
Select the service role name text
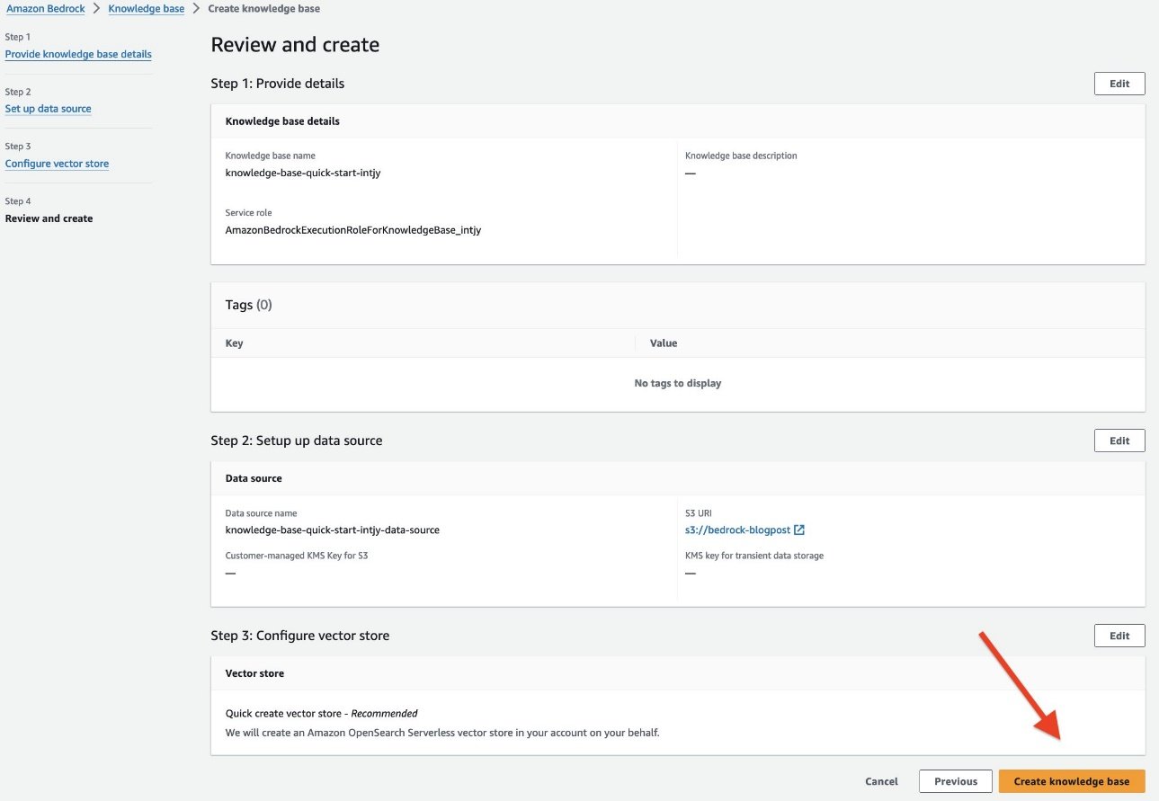tap(353, 230)
